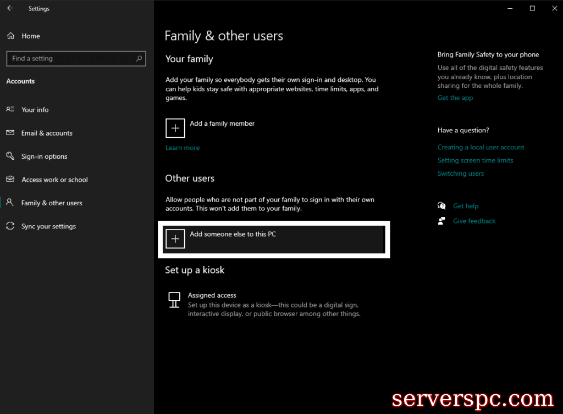Maximize the Settings window

click(532, 8)
